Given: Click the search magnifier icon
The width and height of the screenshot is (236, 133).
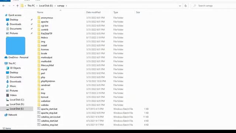Looking at the screenshot, I should pos(195,6).
